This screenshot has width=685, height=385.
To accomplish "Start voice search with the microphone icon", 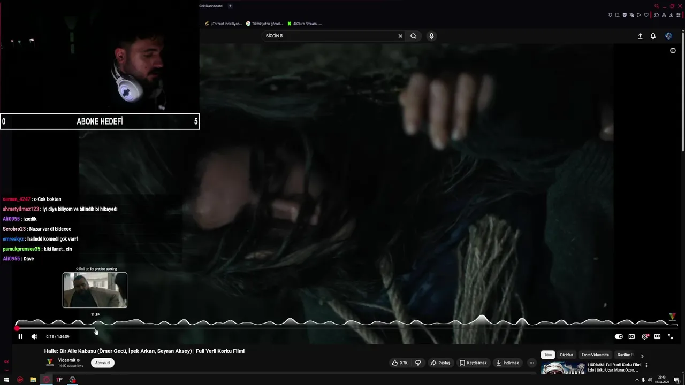I will 431,36.
